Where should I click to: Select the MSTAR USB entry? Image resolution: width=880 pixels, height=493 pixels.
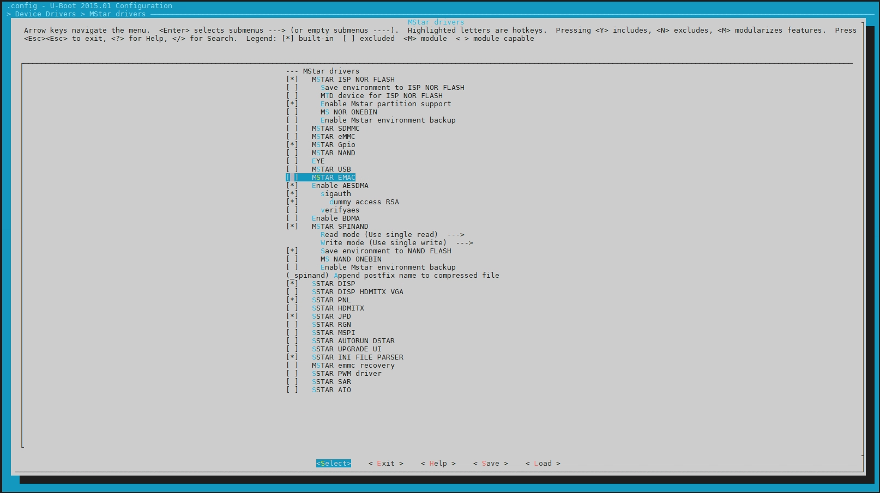coord(318,169)
